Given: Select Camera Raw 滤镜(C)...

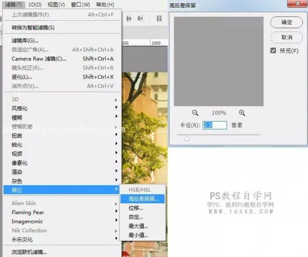Looking at the screenshot, I should 62,58.
